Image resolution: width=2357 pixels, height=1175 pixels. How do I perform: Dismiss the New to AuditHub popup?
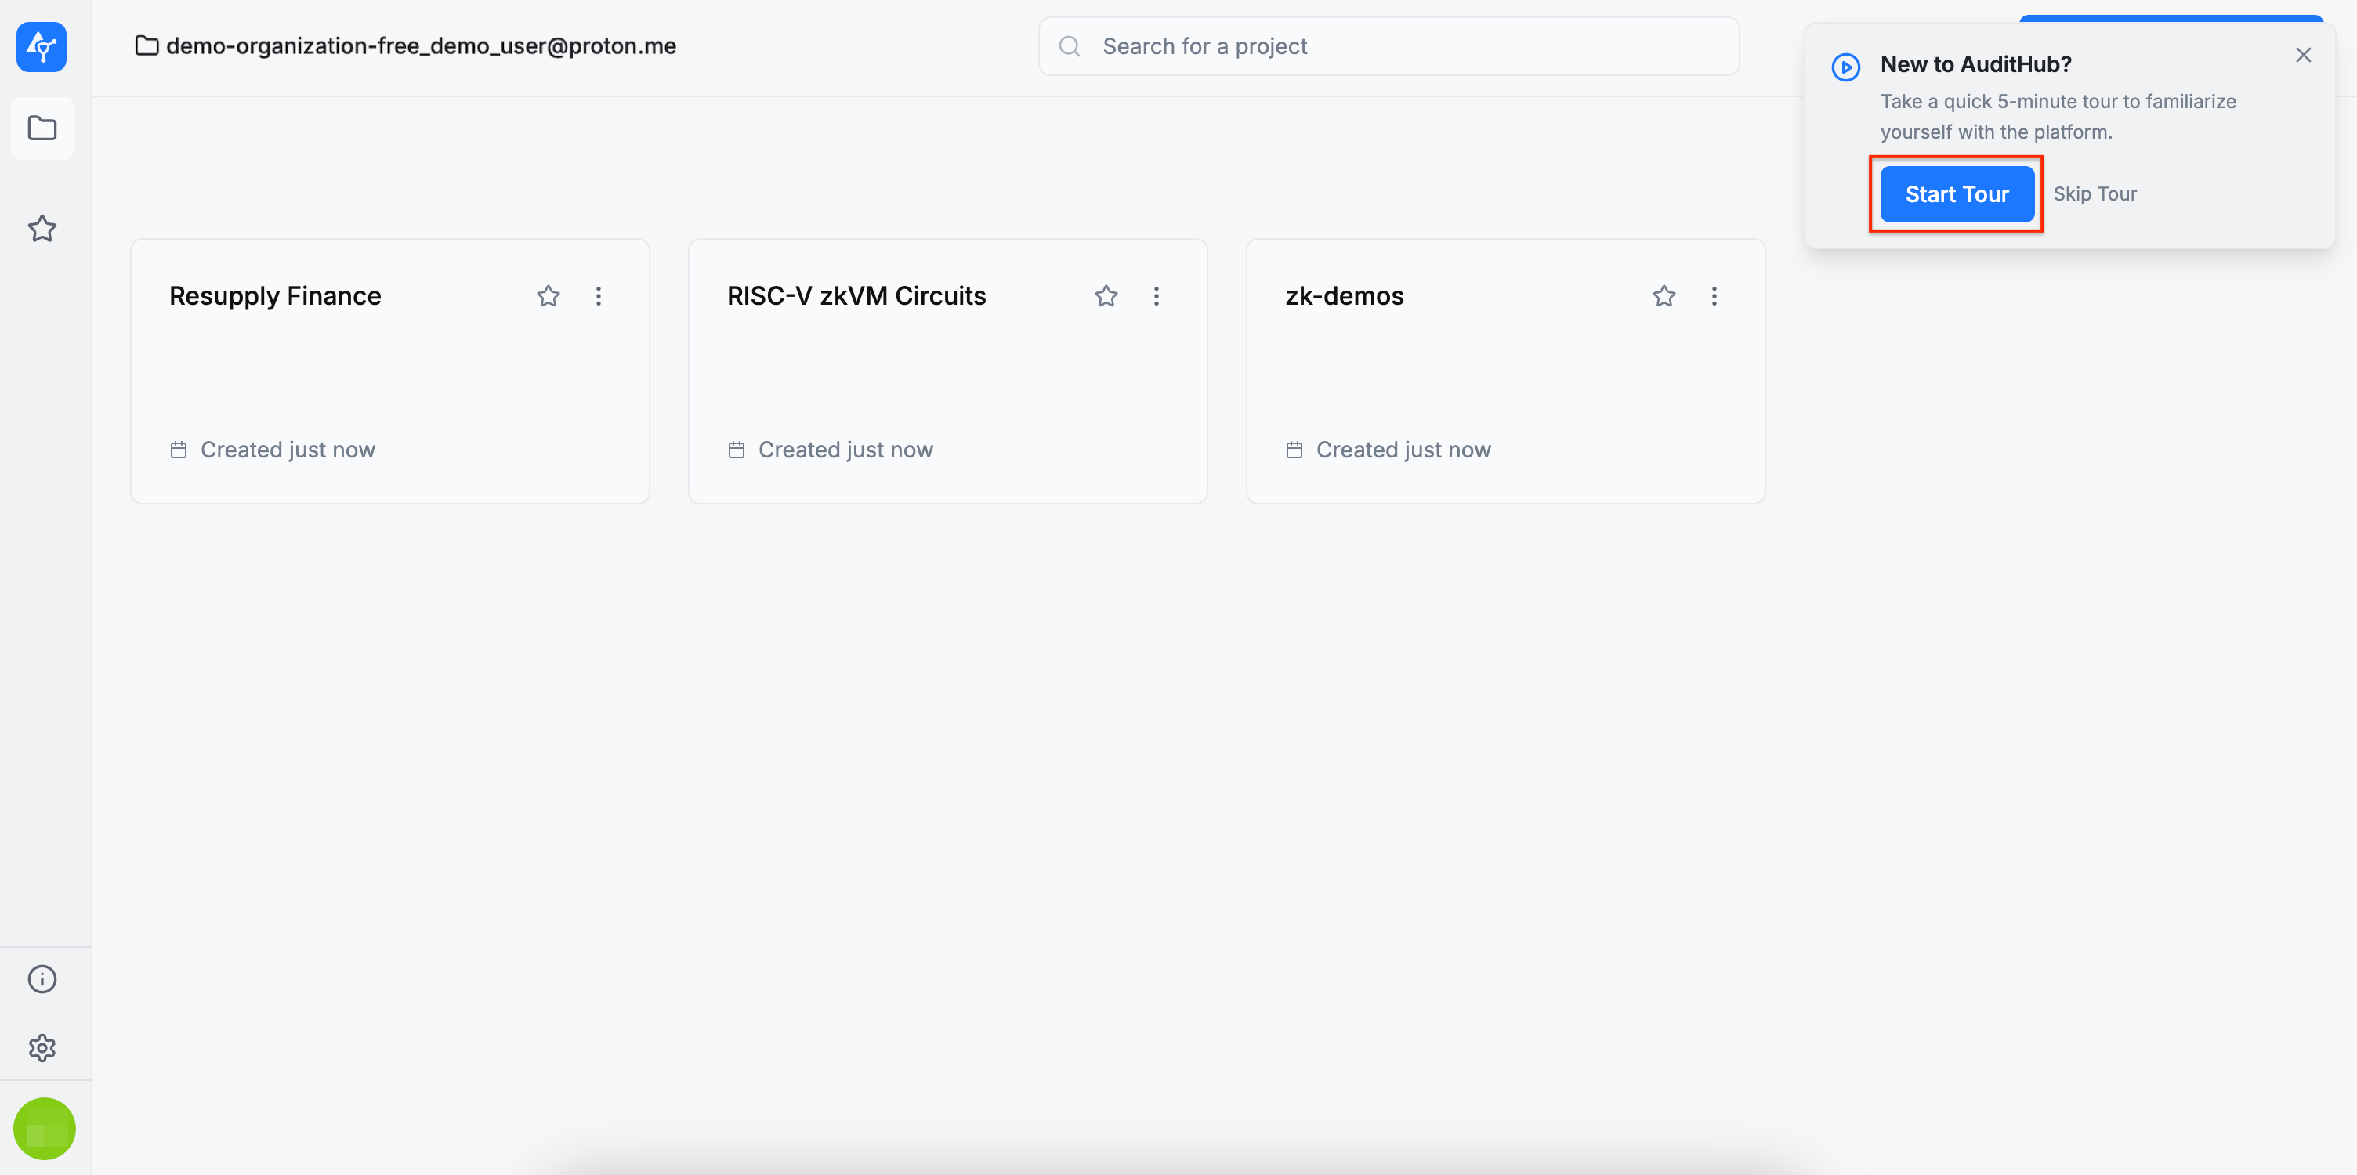2303,56
